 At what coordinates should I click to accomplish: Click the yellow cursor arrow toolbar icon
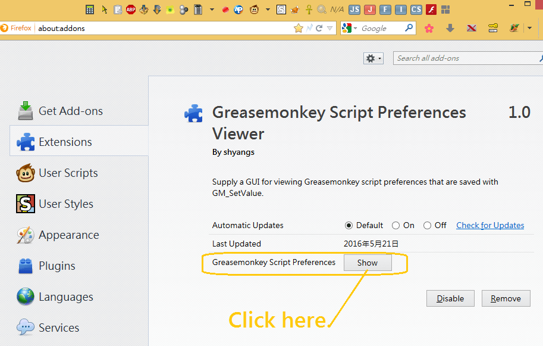[104, 10]
